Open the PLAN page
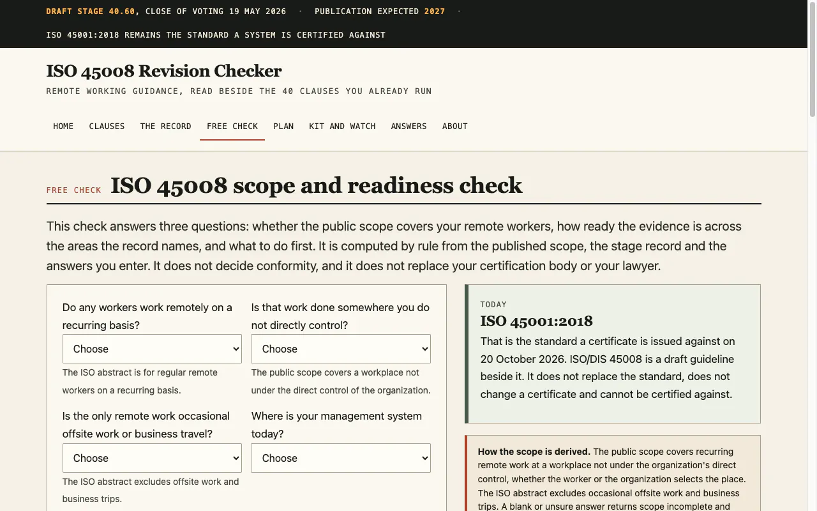The width and height of the screenshot is (817, 511). [283, 126]
